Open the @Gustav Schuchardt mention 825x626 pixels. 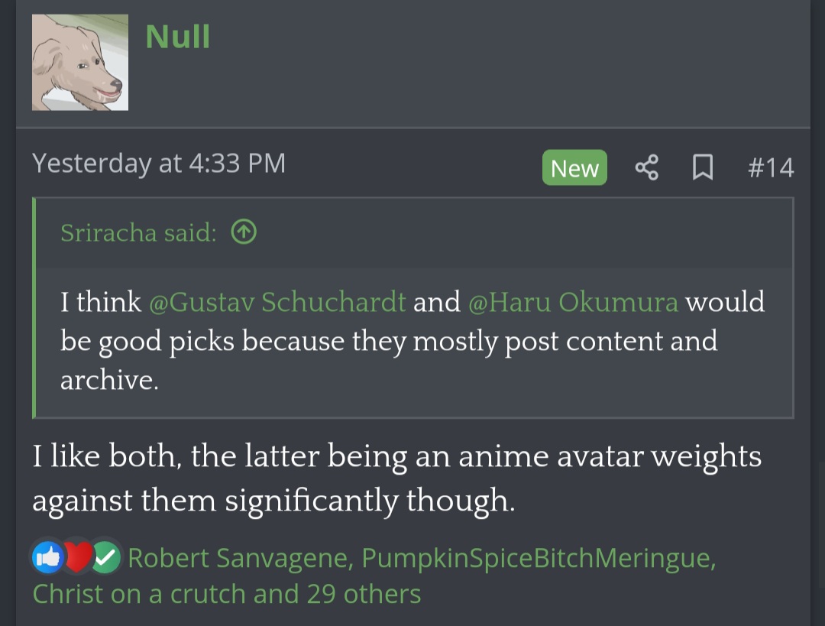pyautogui.click(x=277, y=302)
